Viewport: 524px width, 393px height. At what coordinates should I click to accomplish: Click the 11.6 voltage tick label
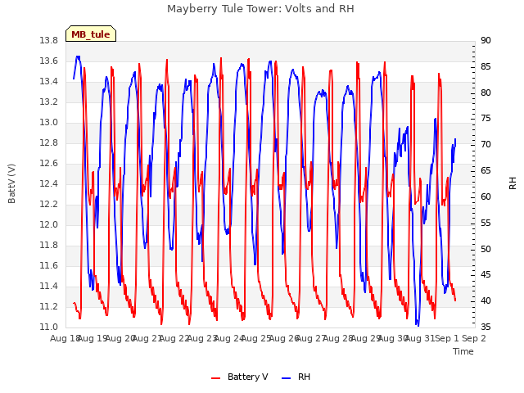click(49, 265)
